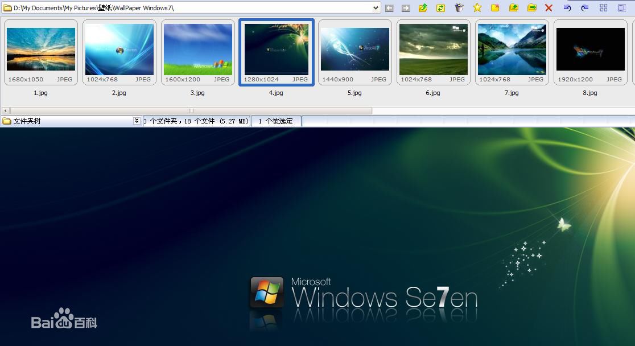This screenshot has width=635, height=346.
Task: Switch to the filmstrip view
Action: [x=622, y=8]
